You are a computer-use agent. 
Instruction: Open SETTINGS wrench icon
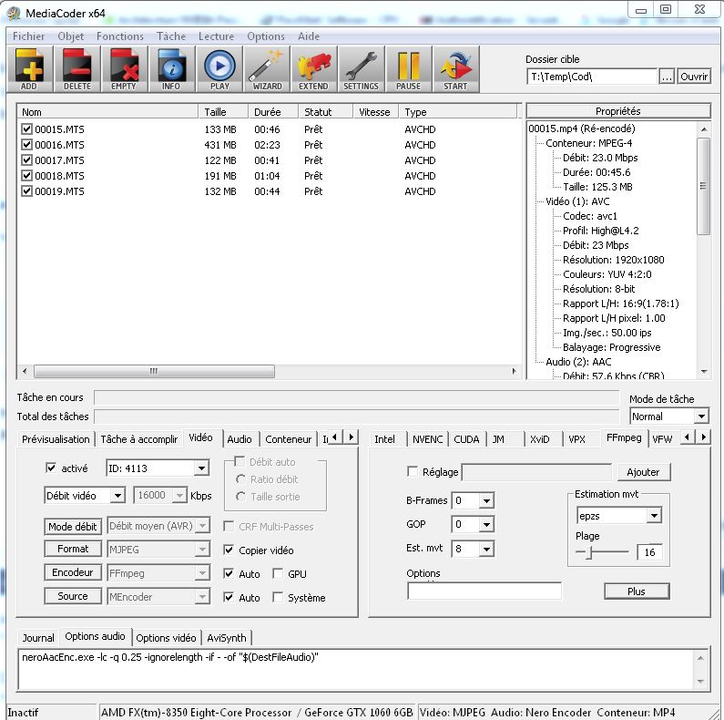(x=361, y=69)
